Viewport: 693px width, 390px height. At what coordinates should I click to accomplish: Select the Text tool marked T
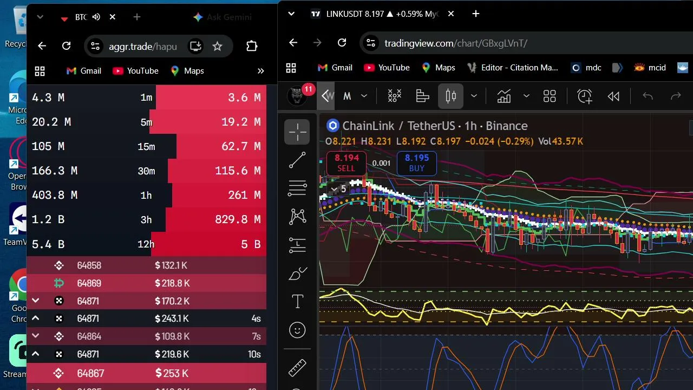point(297,302)
